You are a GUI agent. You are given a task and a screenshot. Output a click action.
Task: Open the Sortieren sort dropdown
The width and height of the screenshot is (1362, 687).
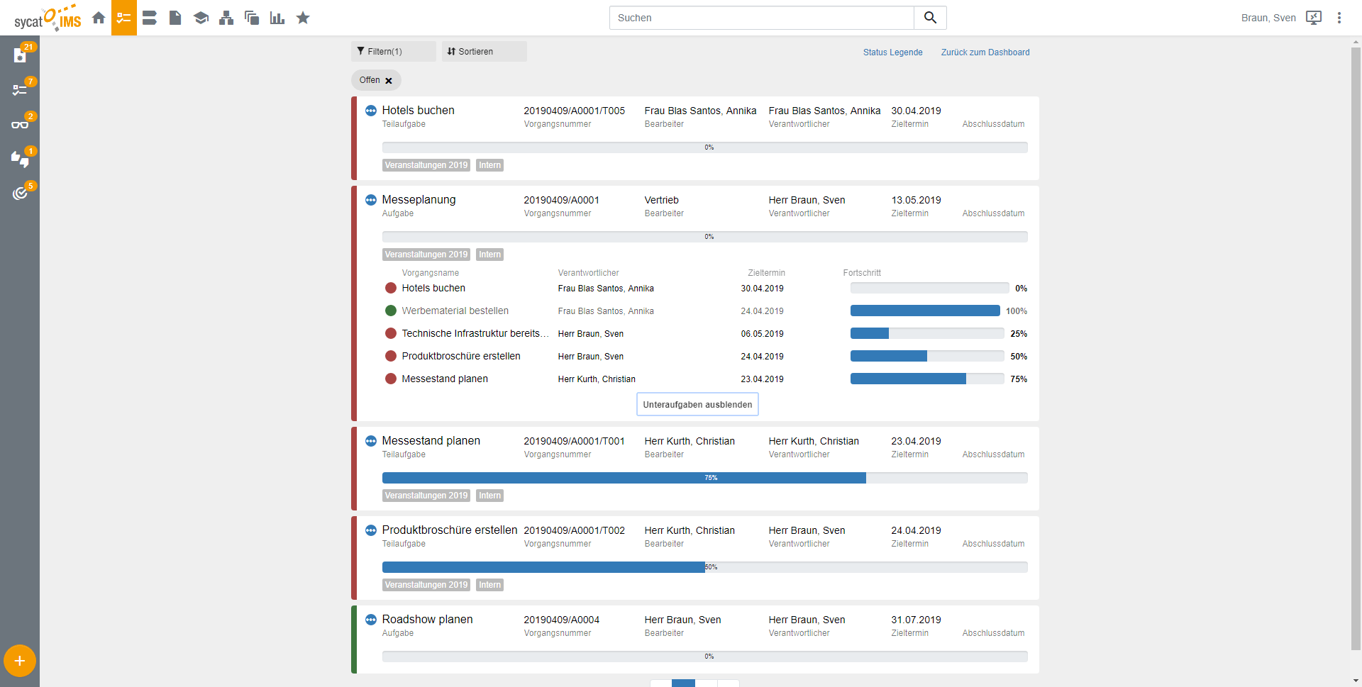click(484, 52)
